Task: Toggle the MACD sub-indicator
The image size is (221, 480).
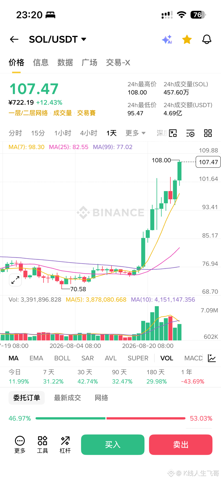Action: coord(194,358)
